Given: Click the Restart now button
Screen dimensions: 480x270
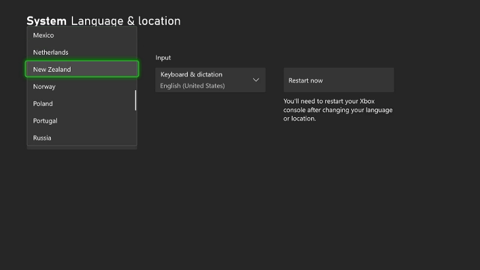Looking at the screenshot, I should 339,80.
